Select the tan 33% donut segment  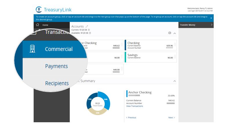97,112
